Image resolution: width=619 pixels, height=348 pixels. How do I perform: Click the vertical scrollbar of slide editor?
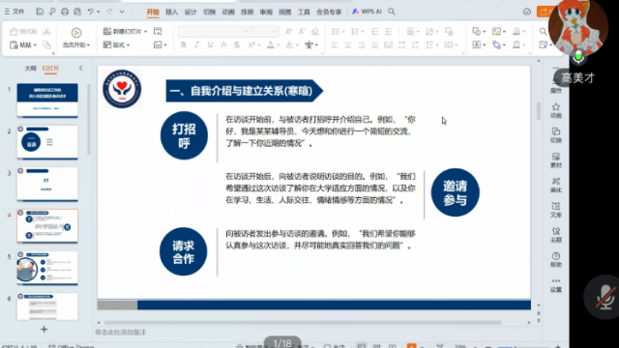coord(539,111)
